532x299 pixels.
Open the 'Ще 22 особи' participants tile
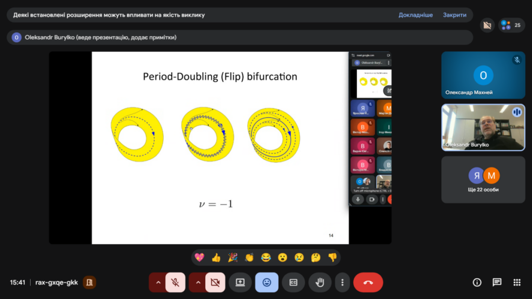pos(483,180)
